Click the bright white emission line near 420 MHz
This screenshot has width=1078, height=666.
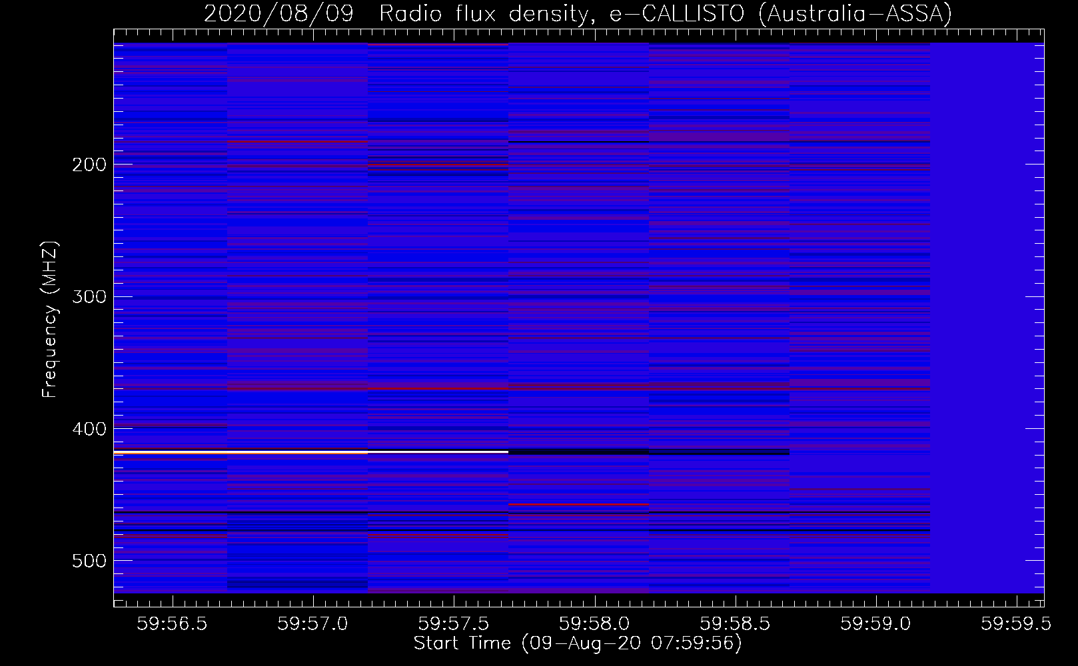(310, 452)
